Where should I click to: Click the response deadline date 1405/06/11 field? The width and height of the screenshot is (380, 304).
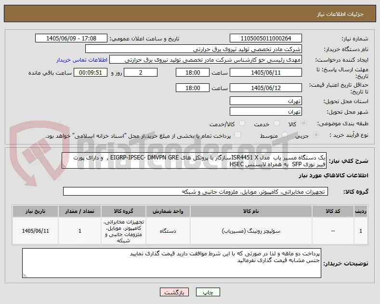[x=265, y=72]
